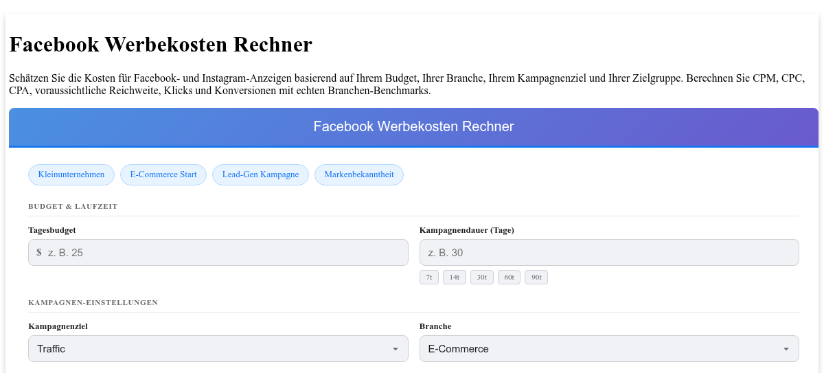Click the main page heading Facebook Werbekosten Rechner
This screenshot has height=373, width=824.
click(x=161, y=45)
